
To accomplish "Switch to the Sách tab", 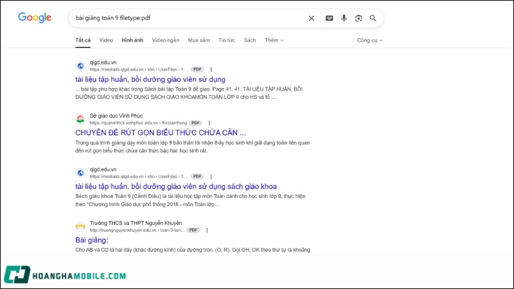I will tap(250, 40).
